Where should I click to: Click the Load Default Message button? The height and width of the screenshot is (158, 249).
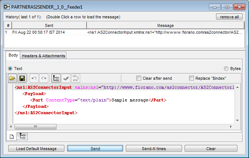click(x=36, y=149)
